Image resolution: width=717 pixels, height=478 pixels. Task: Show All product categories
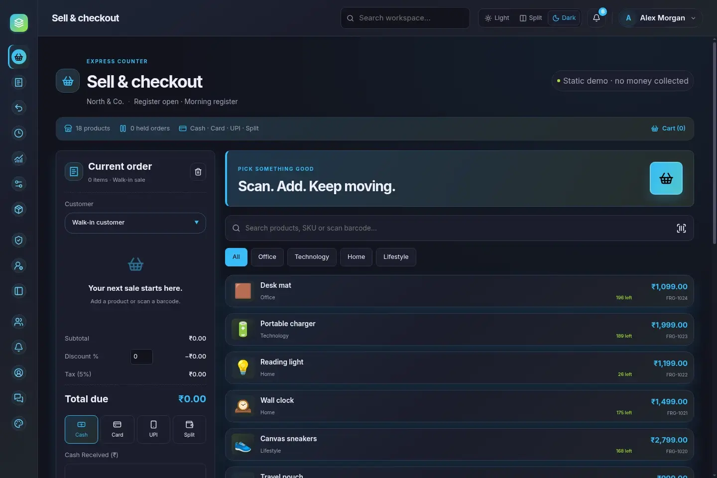tap(236, 257)
